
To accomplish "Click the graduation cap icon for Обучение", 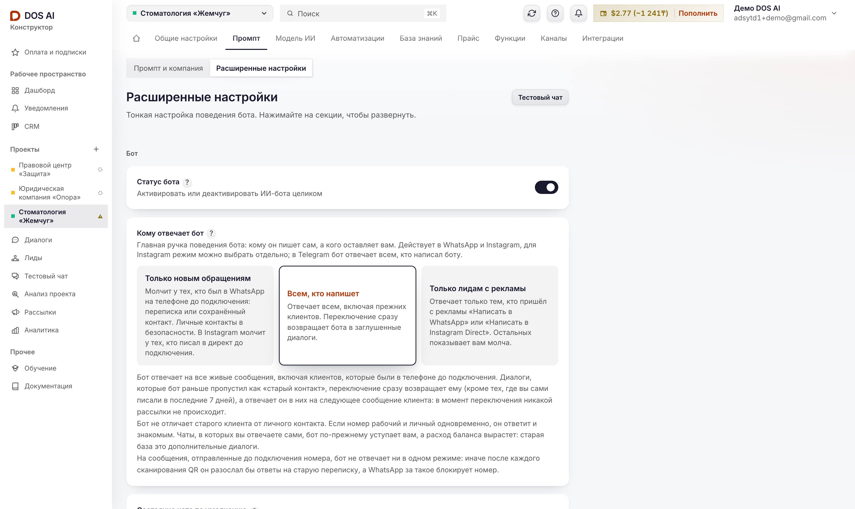I will (x=15, y=368).
